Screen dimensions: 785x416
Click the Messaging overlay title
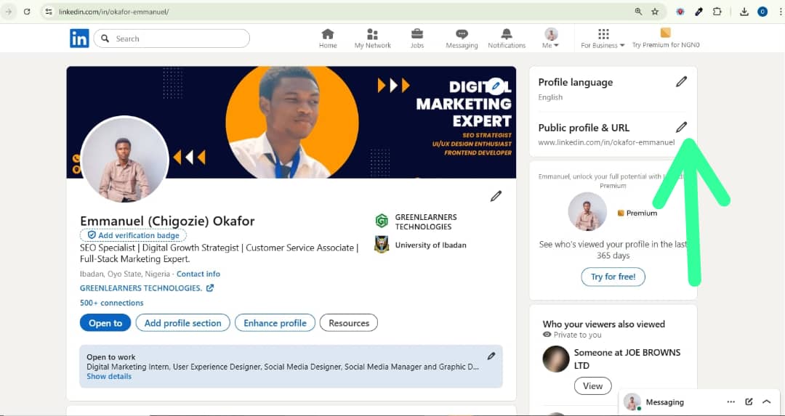[x=665, y=402]
